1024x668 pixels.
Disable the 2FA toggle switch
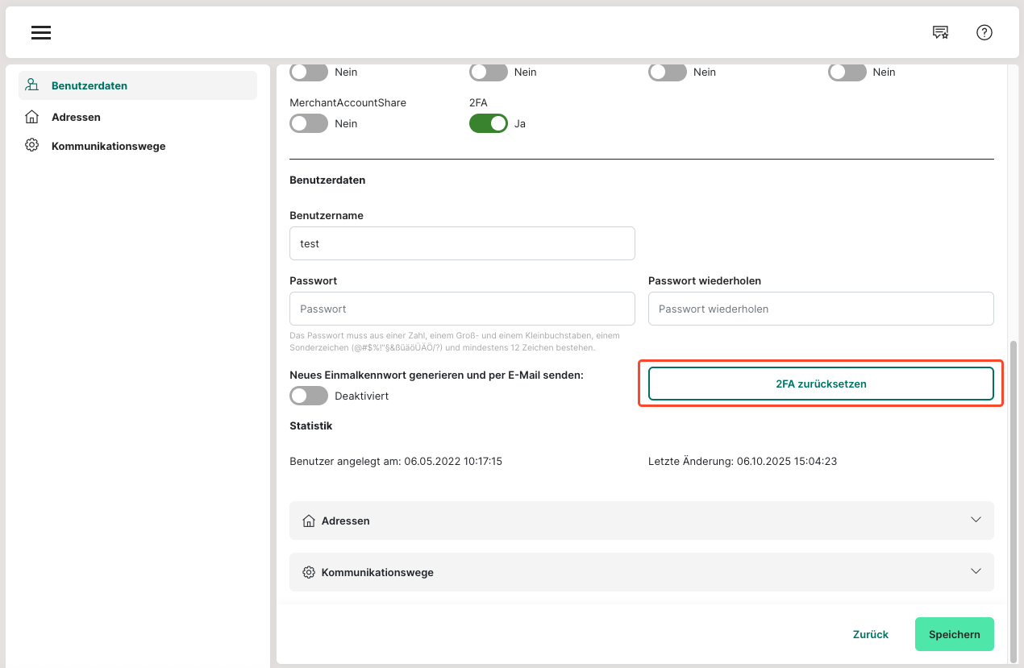pyautogui.click(x=488, y=123)
